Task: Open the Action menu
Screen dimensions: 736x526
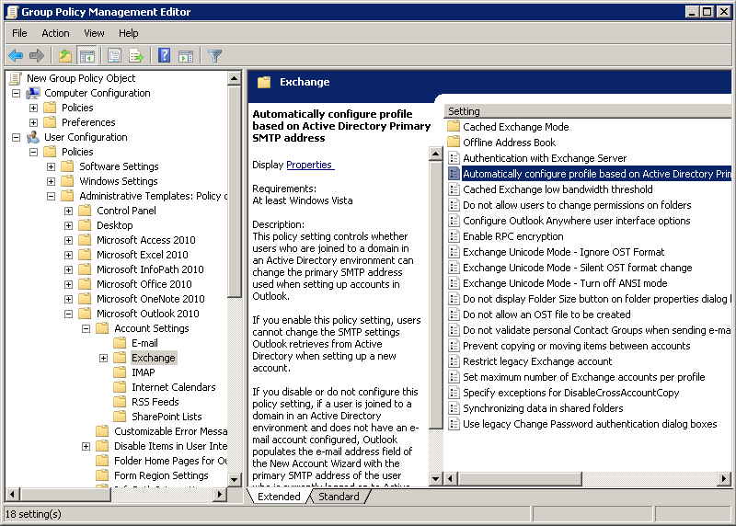Action: pos(55,33)
